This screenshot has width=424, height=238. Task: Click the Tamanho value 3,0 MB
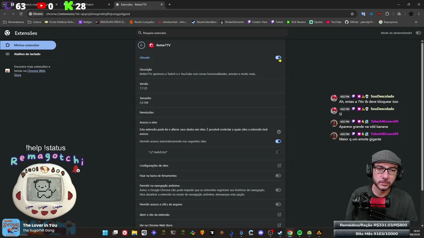click(x=144, y=103)
